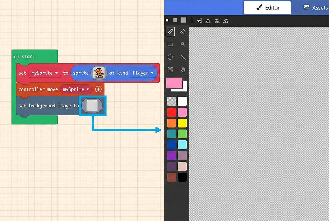The height and width of the screenshot is (221, 329).
Task: Set brush to the medium size
Action: 175,20
